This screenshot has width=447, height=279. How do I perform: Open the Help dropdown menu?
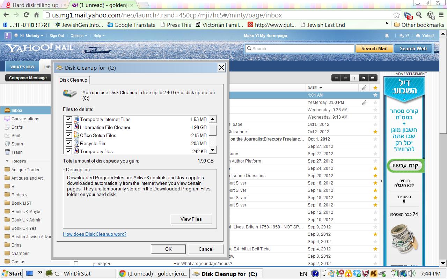[99, 36]
